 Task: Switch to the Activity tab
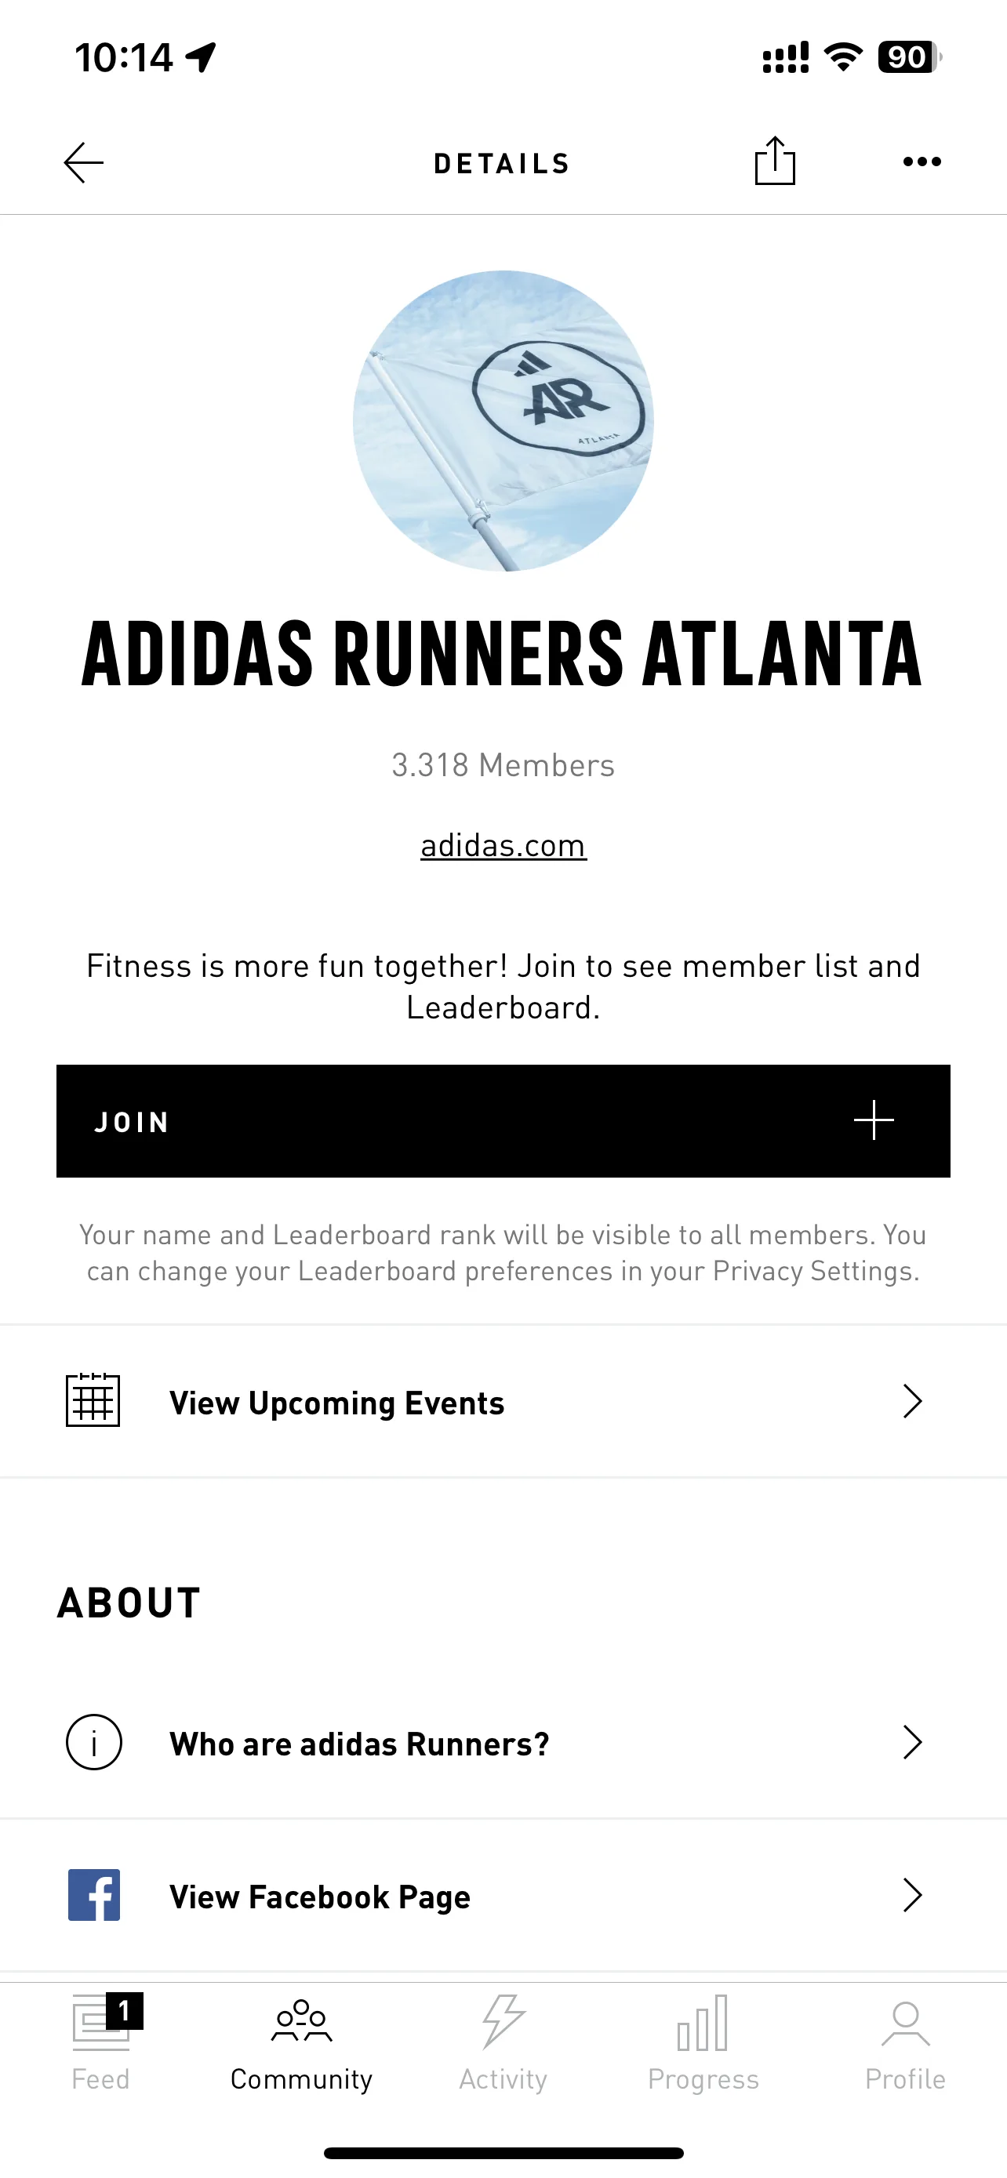pos(503,2040)
